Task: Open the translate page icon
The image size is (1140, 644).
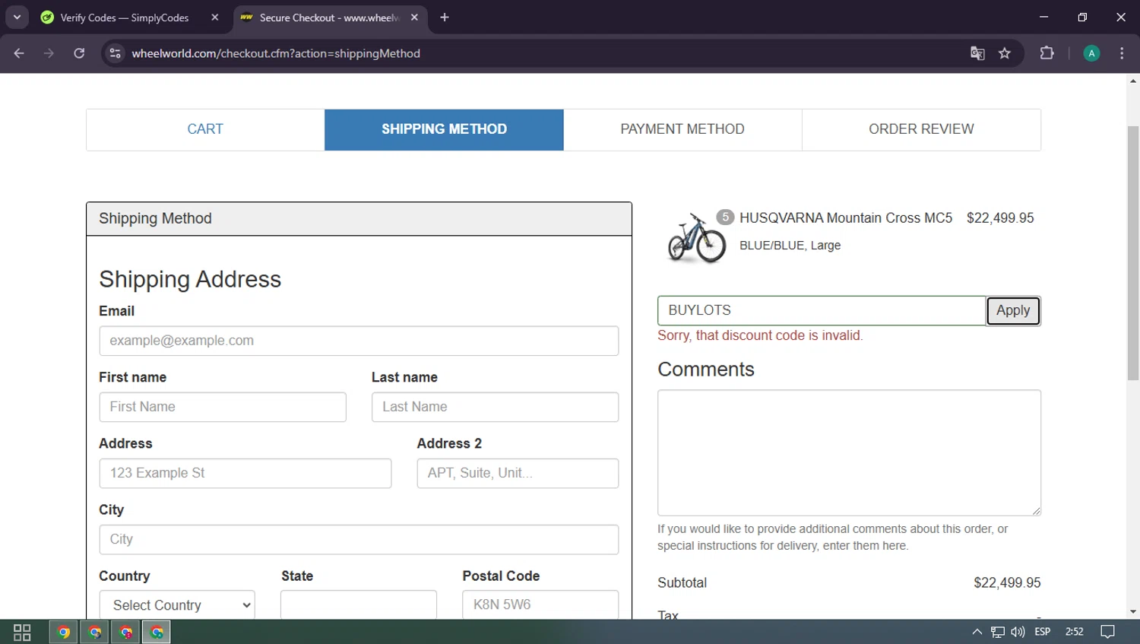Action: coord(977,53)
